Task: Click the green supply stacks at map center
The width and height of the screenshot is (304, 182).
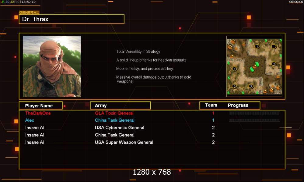Action: coord(254,67)
